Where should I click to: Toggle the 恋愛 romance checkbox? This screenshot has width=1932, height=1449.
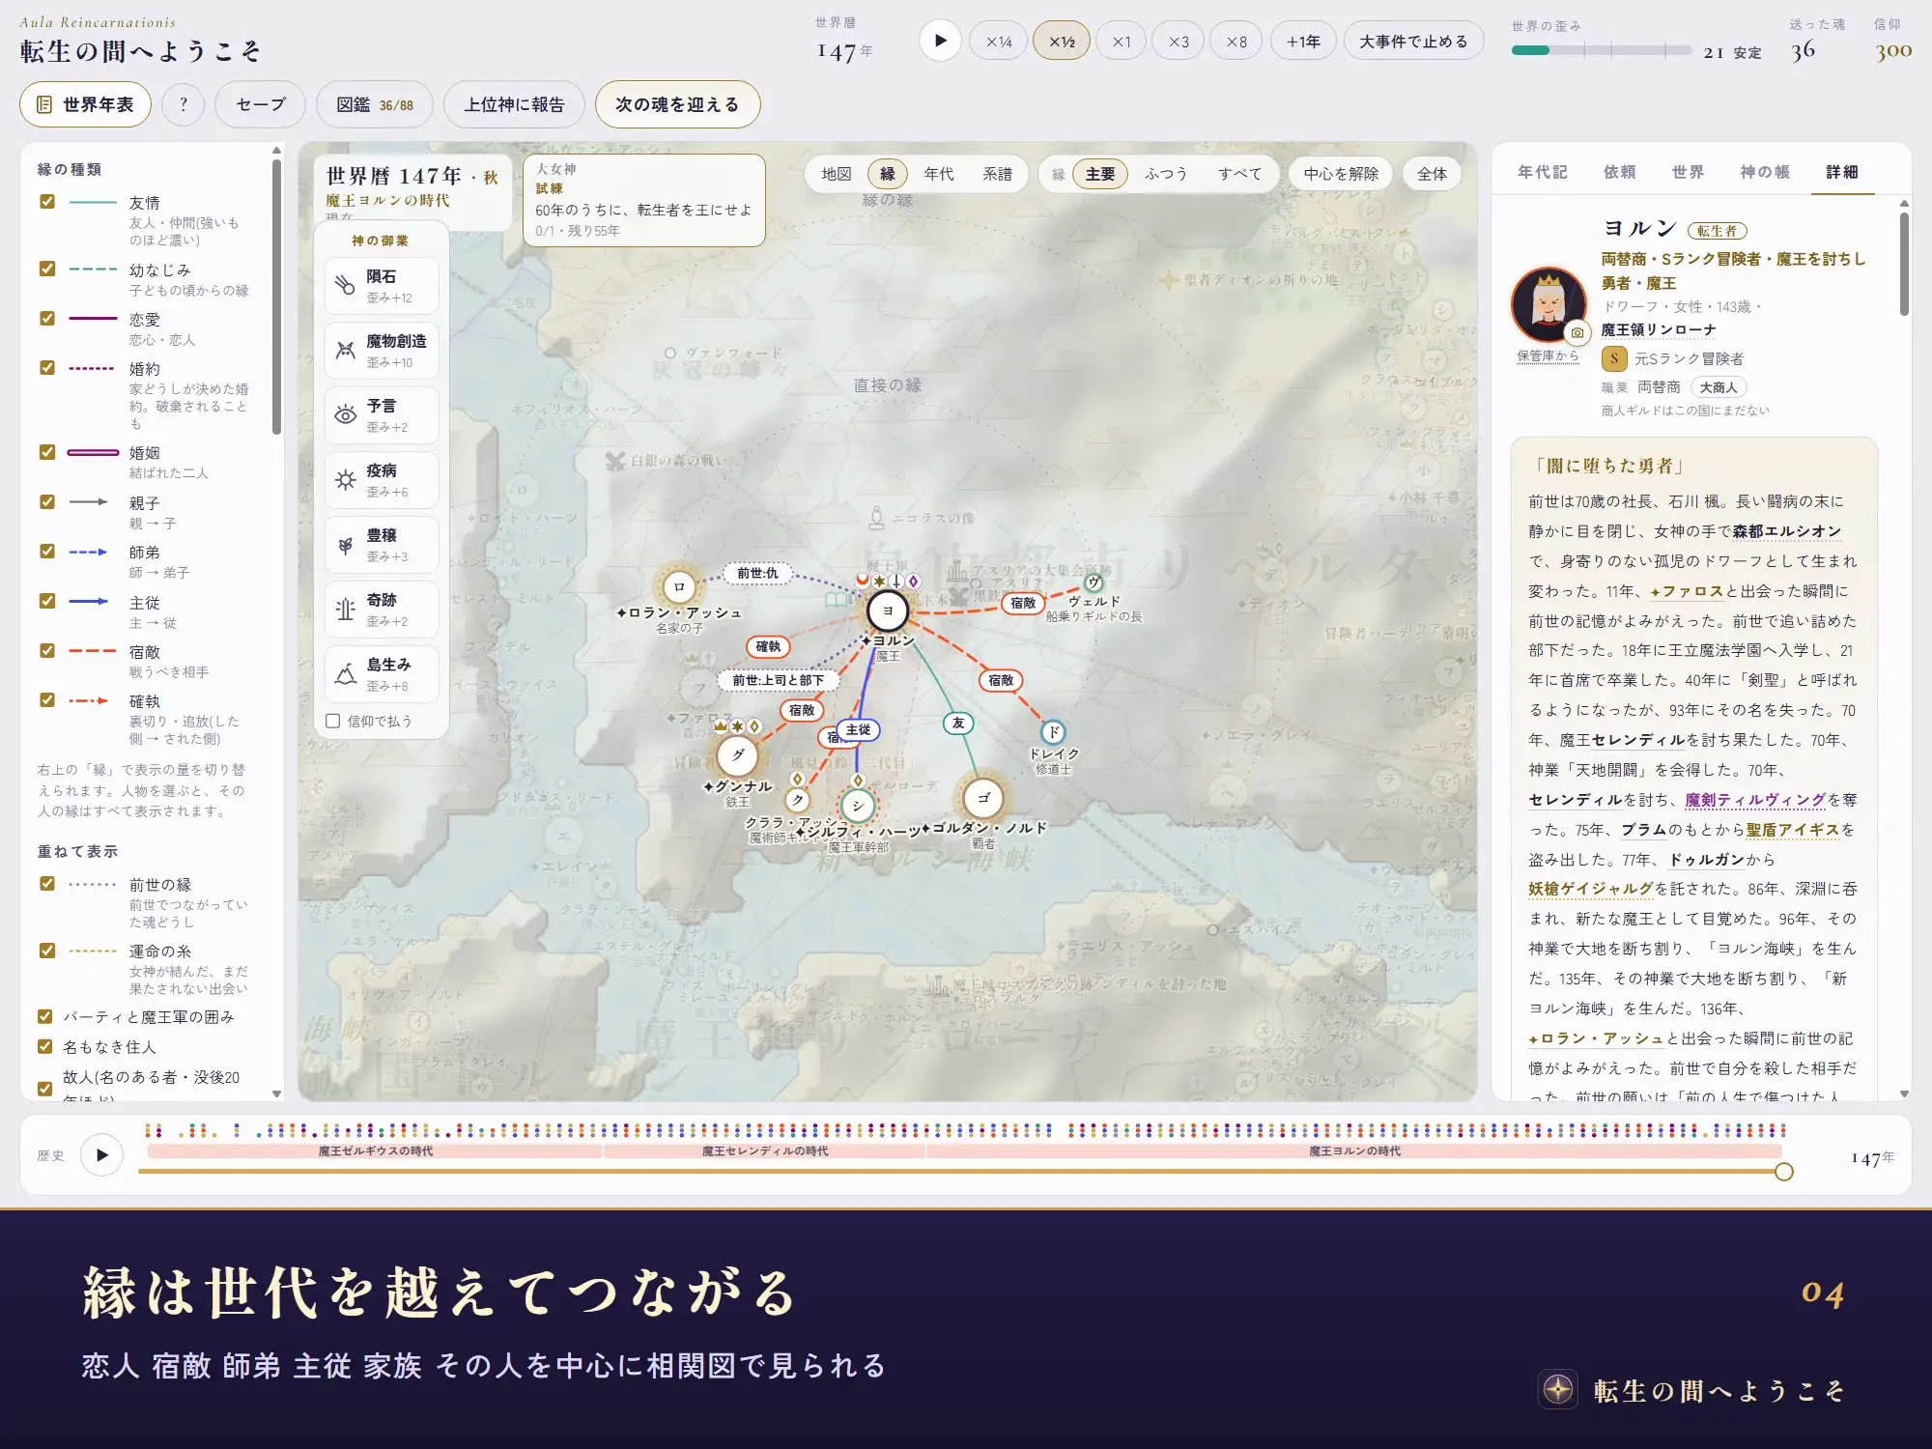(46, 319)
